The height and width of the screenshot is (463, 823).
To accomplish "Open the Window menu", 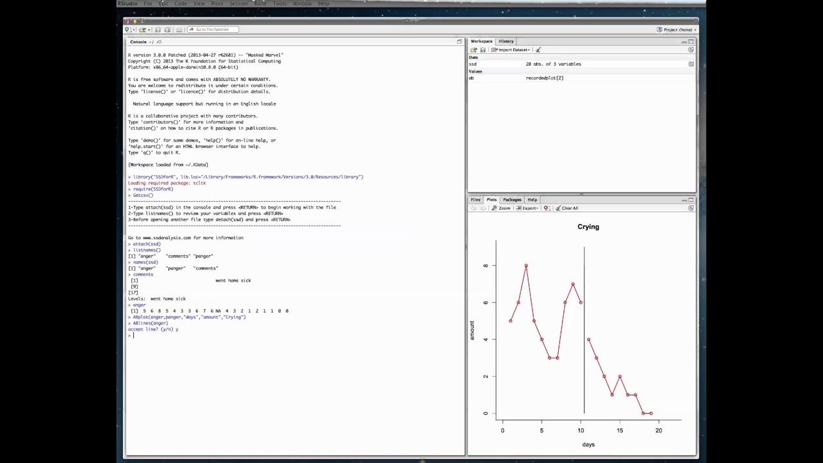I will [302, 4].
